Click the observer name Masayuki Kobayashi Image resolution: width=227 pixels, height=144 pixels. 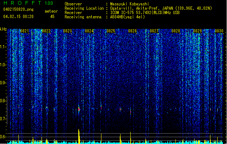(x=130, y=4)
